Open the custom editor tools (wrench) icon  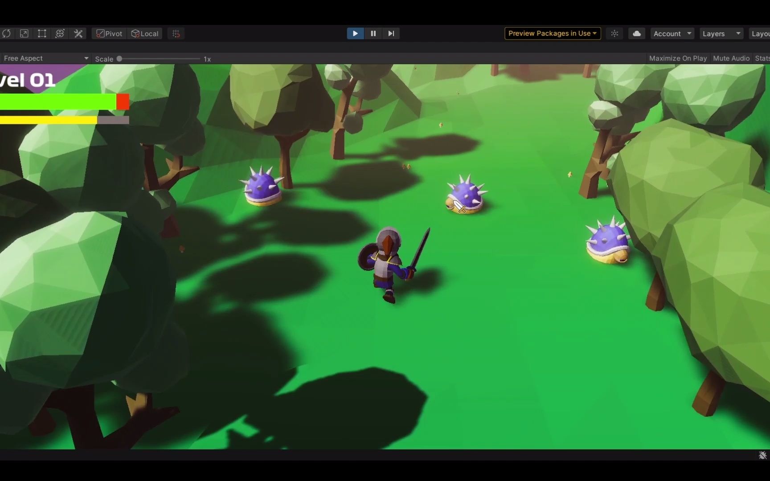(78, 33)
